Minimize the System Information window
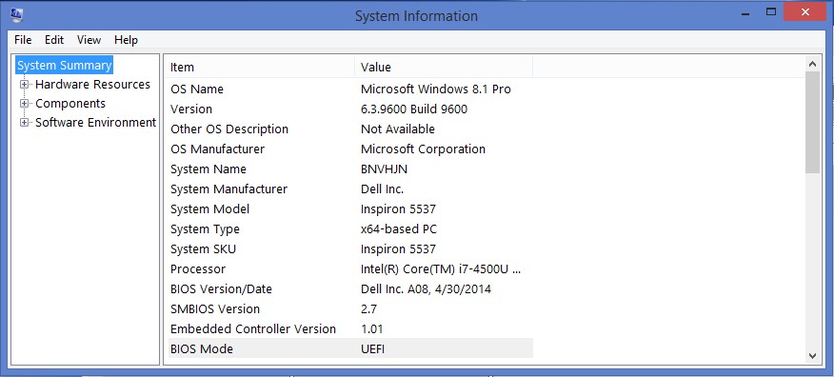834x377 pixels. (745, 11)
